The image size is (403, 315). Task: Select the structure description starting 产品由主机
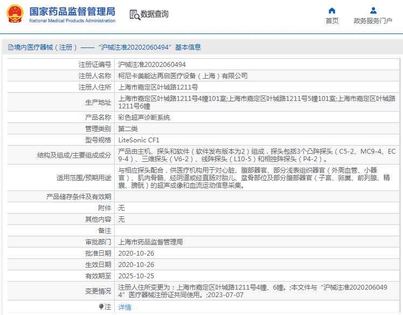pyautogui.click(x=257, y=155)
